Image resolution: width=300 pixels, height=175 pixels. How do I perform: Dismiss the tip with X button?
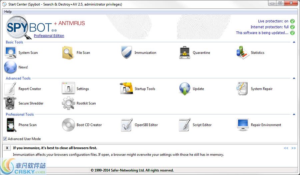point(7,148)
